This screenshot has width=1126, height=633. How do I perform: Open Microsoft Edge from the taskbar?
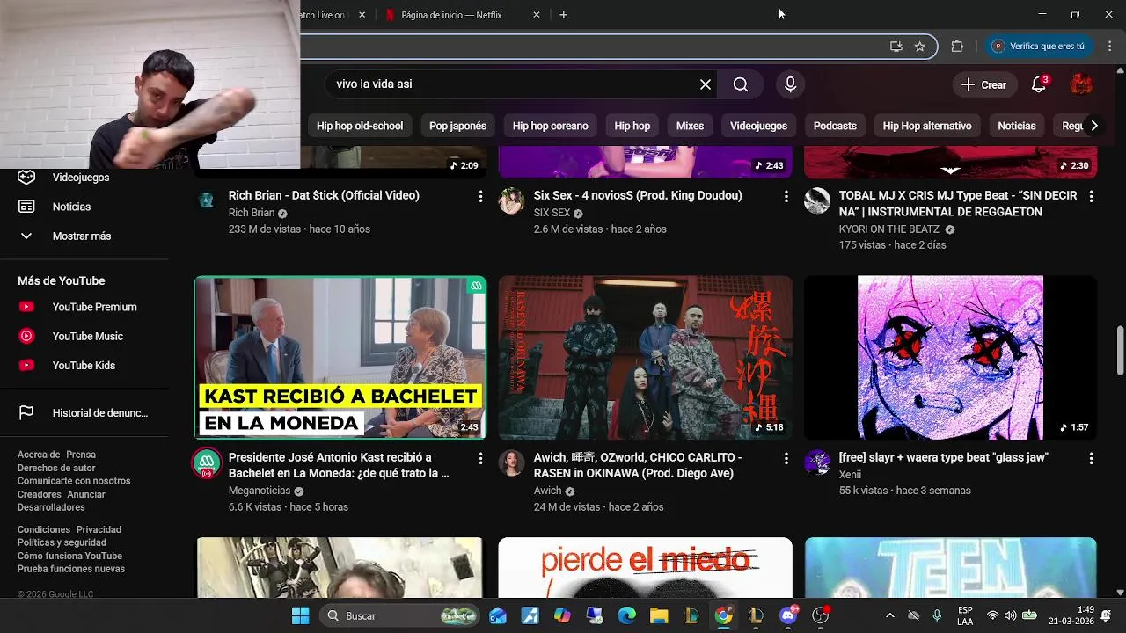click(626, 615)
